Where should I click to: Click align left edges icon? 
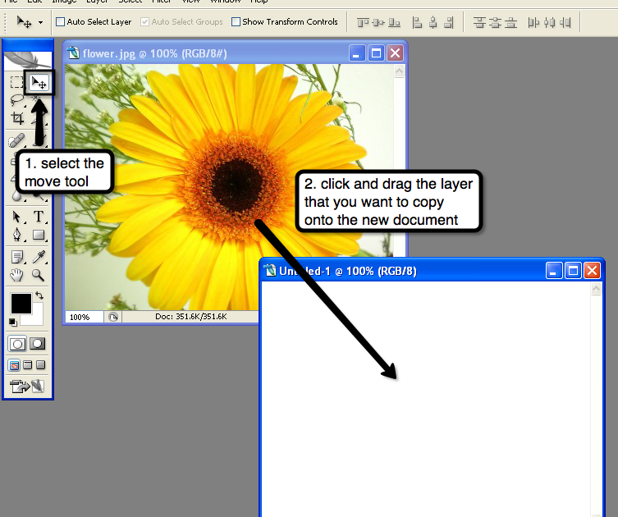(x=417, y=22)
